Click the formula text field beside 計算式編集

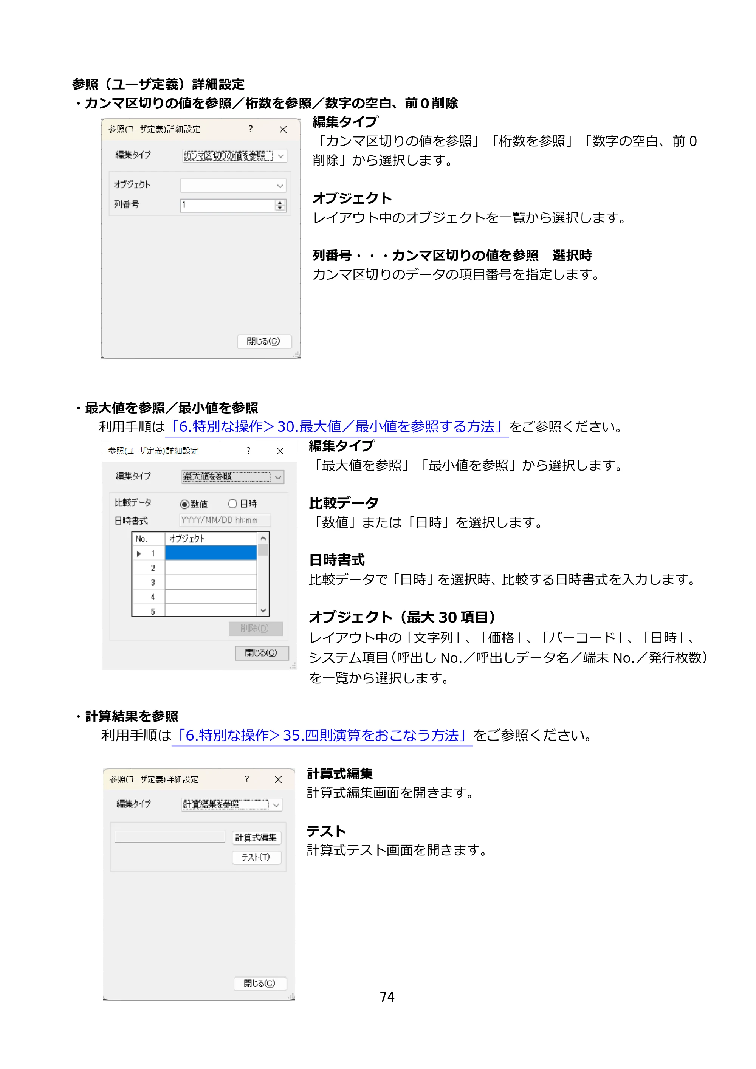tap(170, 837)
